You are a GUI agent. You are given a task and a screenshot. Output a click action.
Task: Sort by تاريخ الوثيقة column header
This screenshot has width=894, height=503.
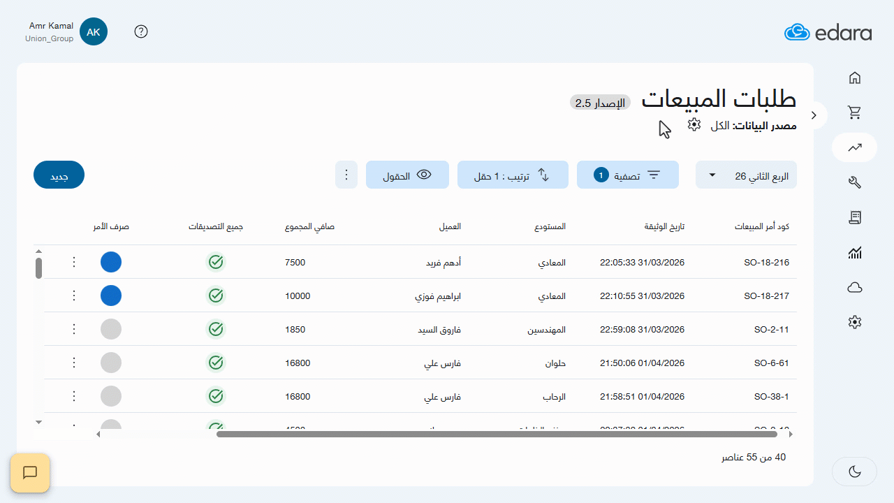coord(664,227)
